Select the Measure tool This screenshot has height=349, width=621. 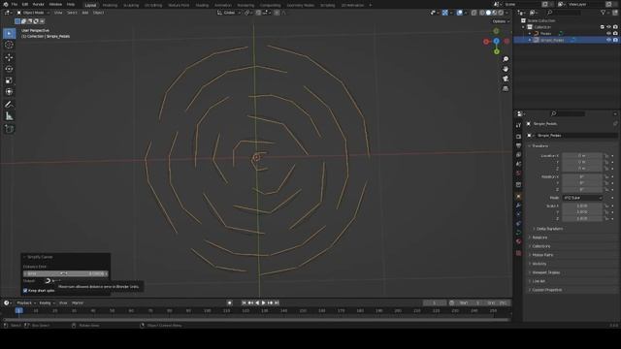9,116
